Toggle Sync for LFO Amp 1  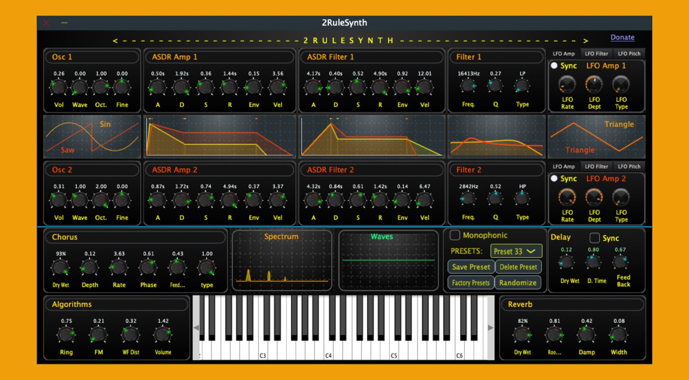point(554,66)
